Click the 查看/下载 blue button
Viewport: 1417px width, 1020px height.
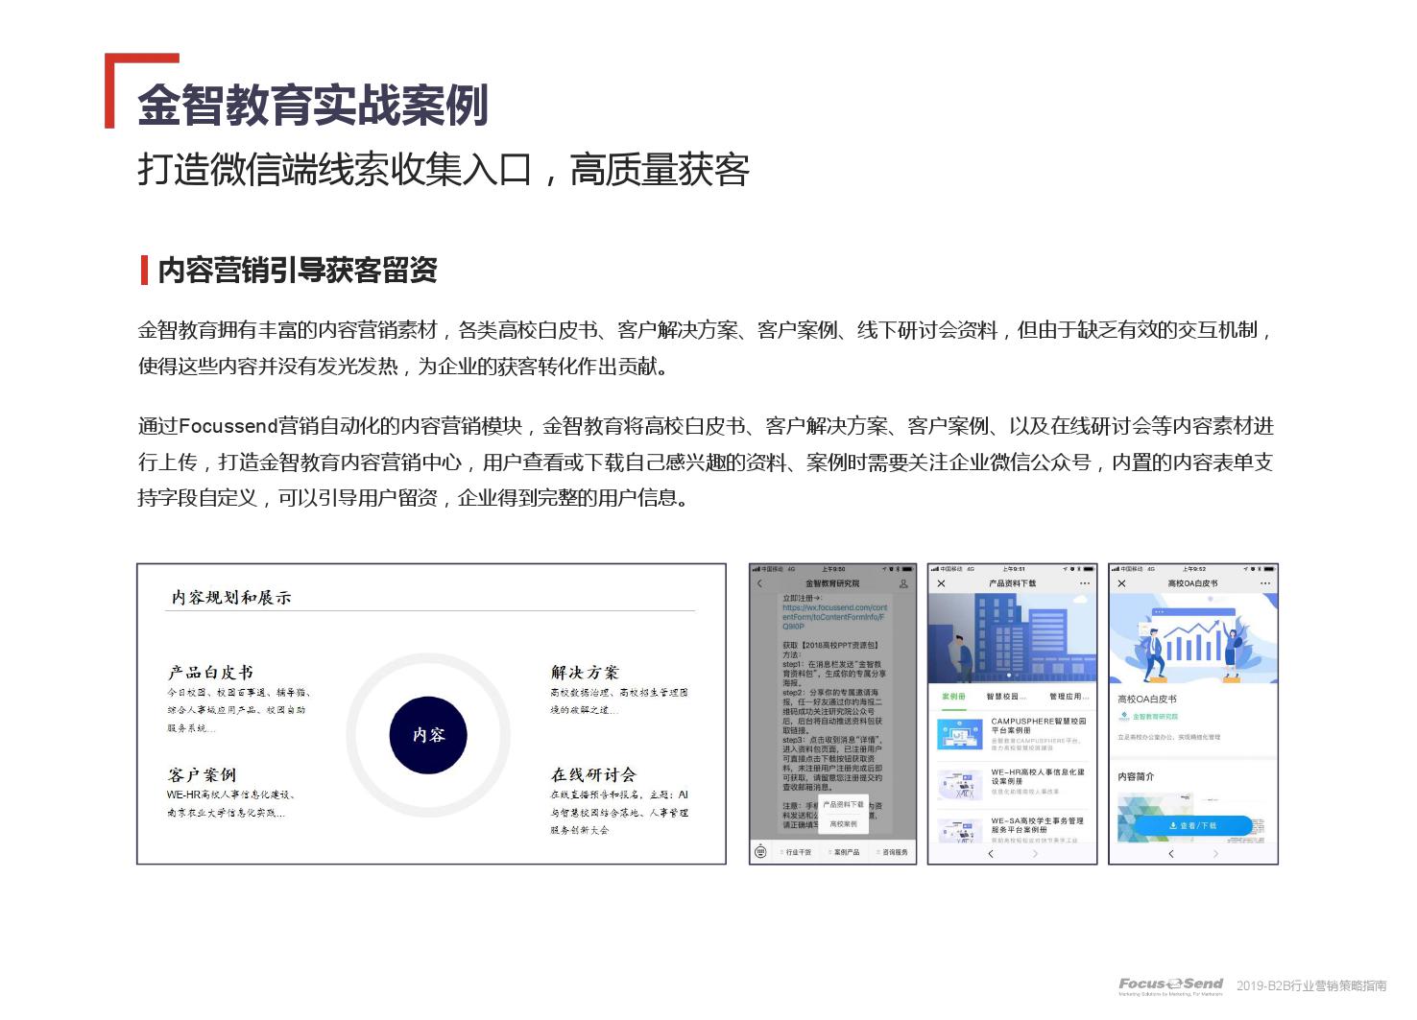point(1193,825)
